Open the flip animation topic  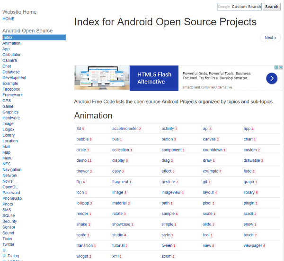point(79,182)
